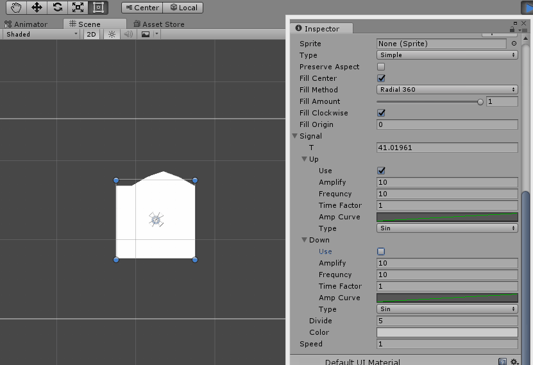The height and width of the screenshot is (365, 533).
Task: Select the Scale tool
Action: tap(78, 8)
